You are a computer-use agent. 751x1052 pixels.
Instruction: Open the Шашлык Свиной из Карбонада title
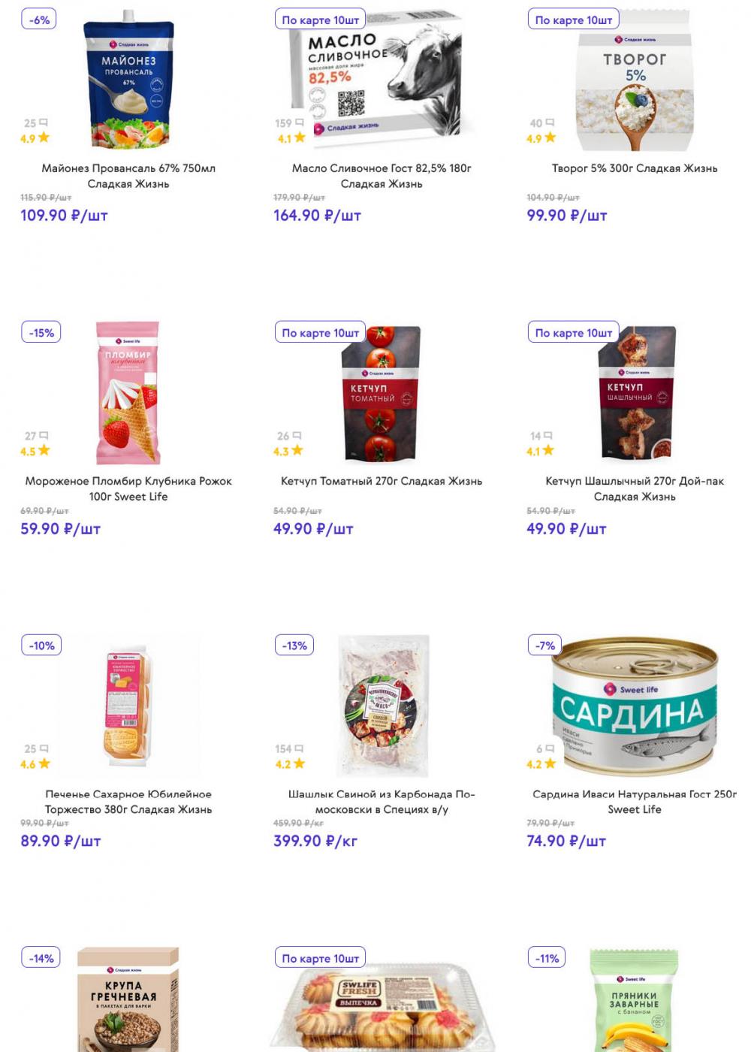(382, 802)
